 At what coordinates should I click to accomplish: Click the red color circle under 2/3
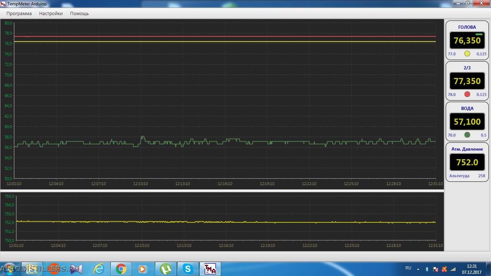click(x=467, y=95)
